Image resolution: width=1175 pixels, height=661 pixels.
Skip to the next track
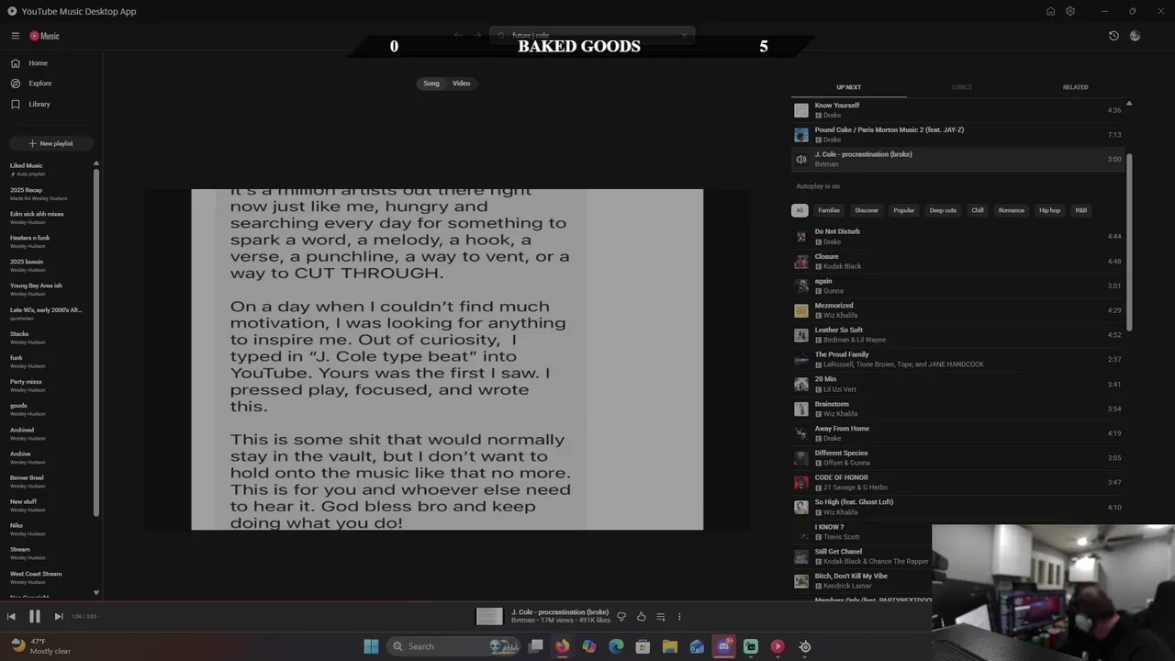point(58,617)
